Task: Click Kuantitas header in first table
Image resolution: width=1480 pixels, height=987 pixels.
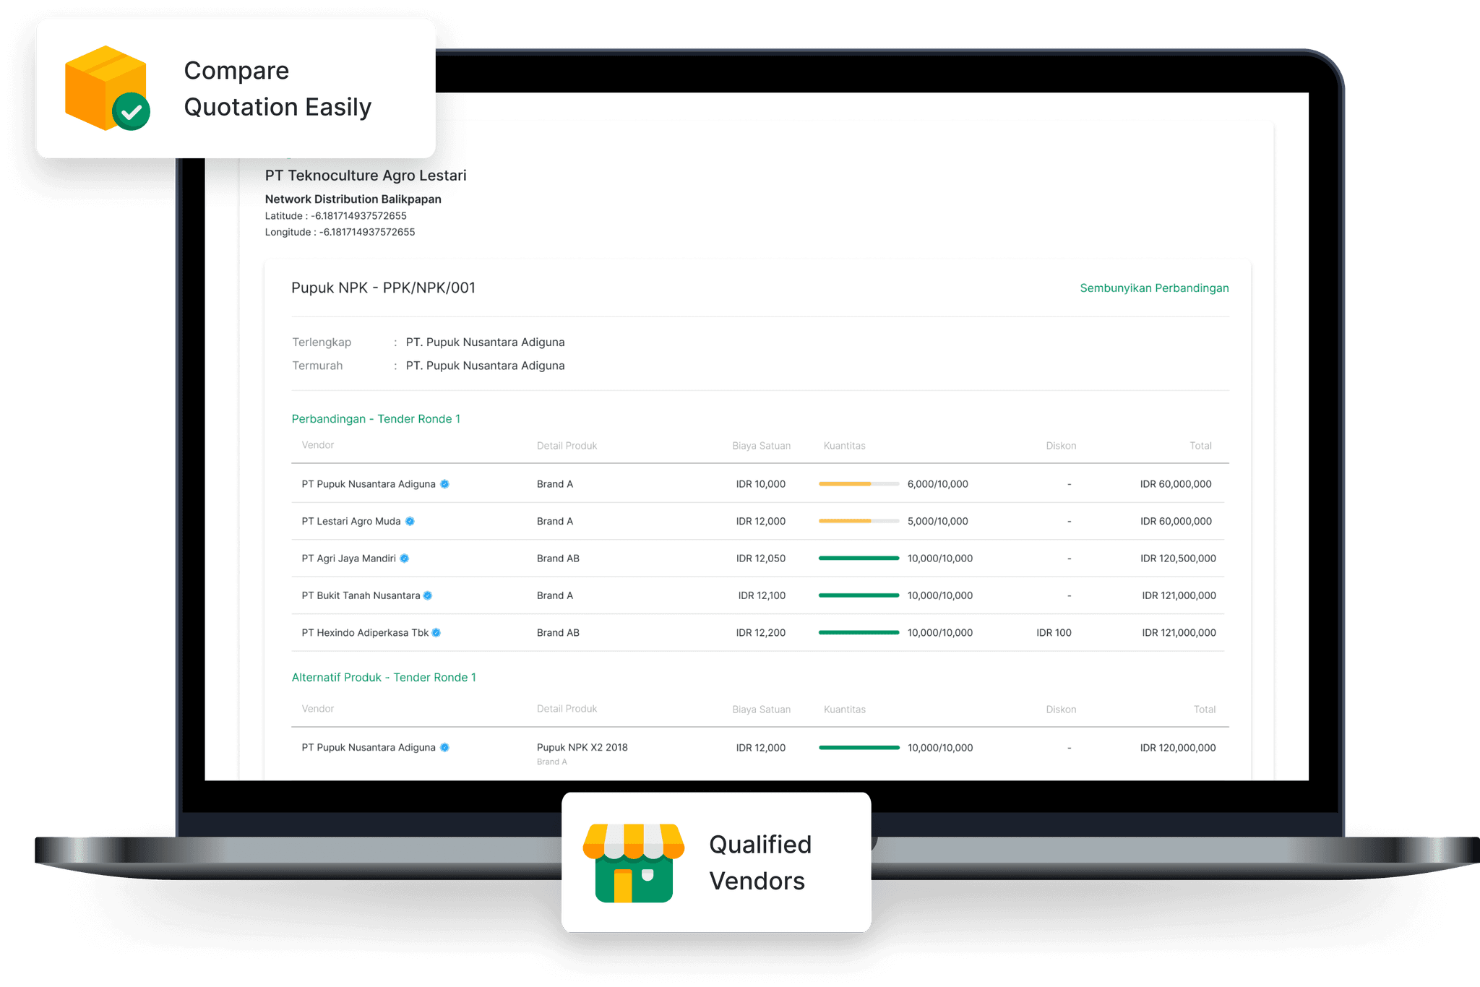Action: tap(844, 446)
